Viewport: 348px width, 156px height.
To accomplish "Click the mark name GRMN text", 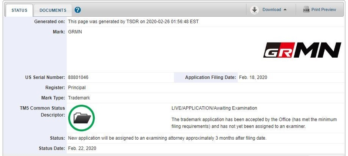I will 75,32.
